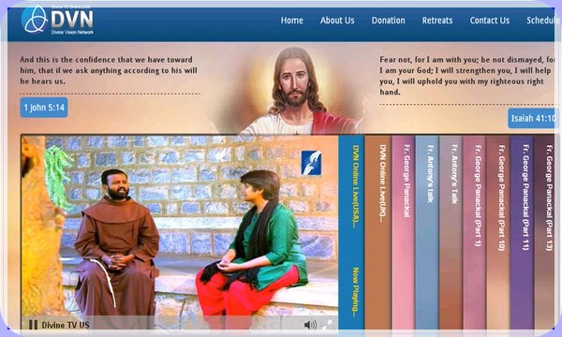Viewport: 562px width, 337px height.
Task: Expand Fr. George Panackal (Part 1) tab
Action: pos(474,232)
